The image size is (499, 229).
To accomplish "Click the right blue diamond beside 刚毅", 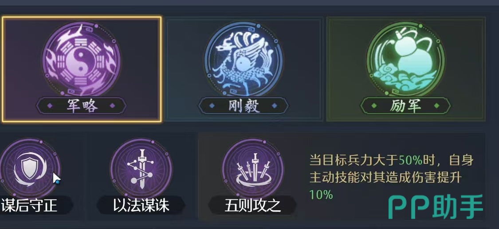I will [274, 106].
